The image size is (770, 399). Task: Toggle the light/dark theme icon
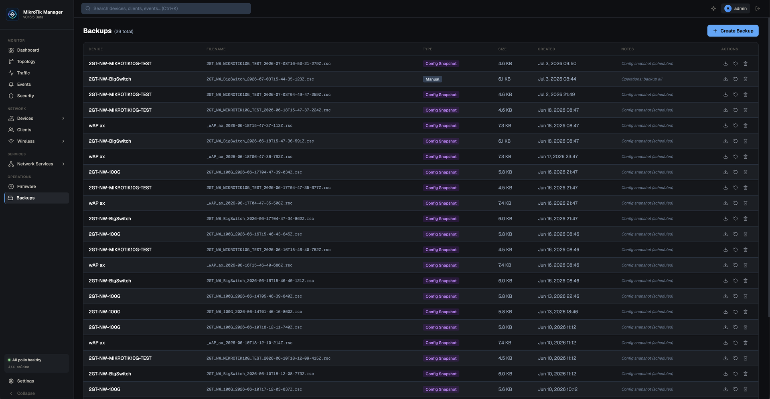[713, 8]
